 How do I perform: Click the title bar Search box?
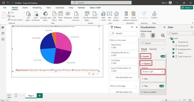101,3
